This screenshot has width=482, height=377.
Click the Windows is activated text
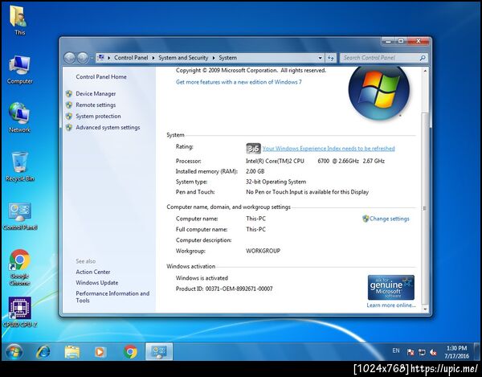pyautogui.click(x=202, y=278)
